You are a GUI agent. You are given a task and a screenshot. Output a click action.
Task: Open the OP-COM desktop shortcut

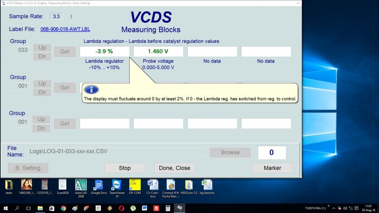point(134,185)
